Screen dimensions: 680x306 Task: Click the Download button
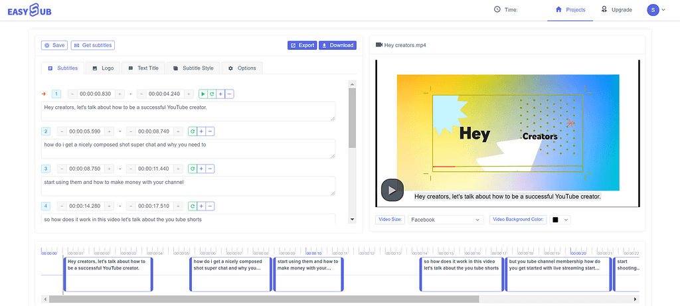[x=337, y=45]
